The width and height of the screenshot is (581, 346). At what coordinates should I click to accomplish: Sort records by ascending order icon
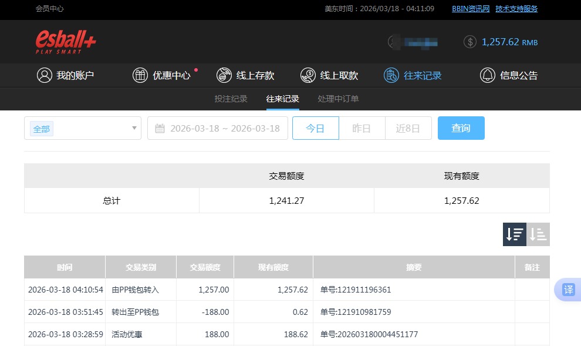538,234
